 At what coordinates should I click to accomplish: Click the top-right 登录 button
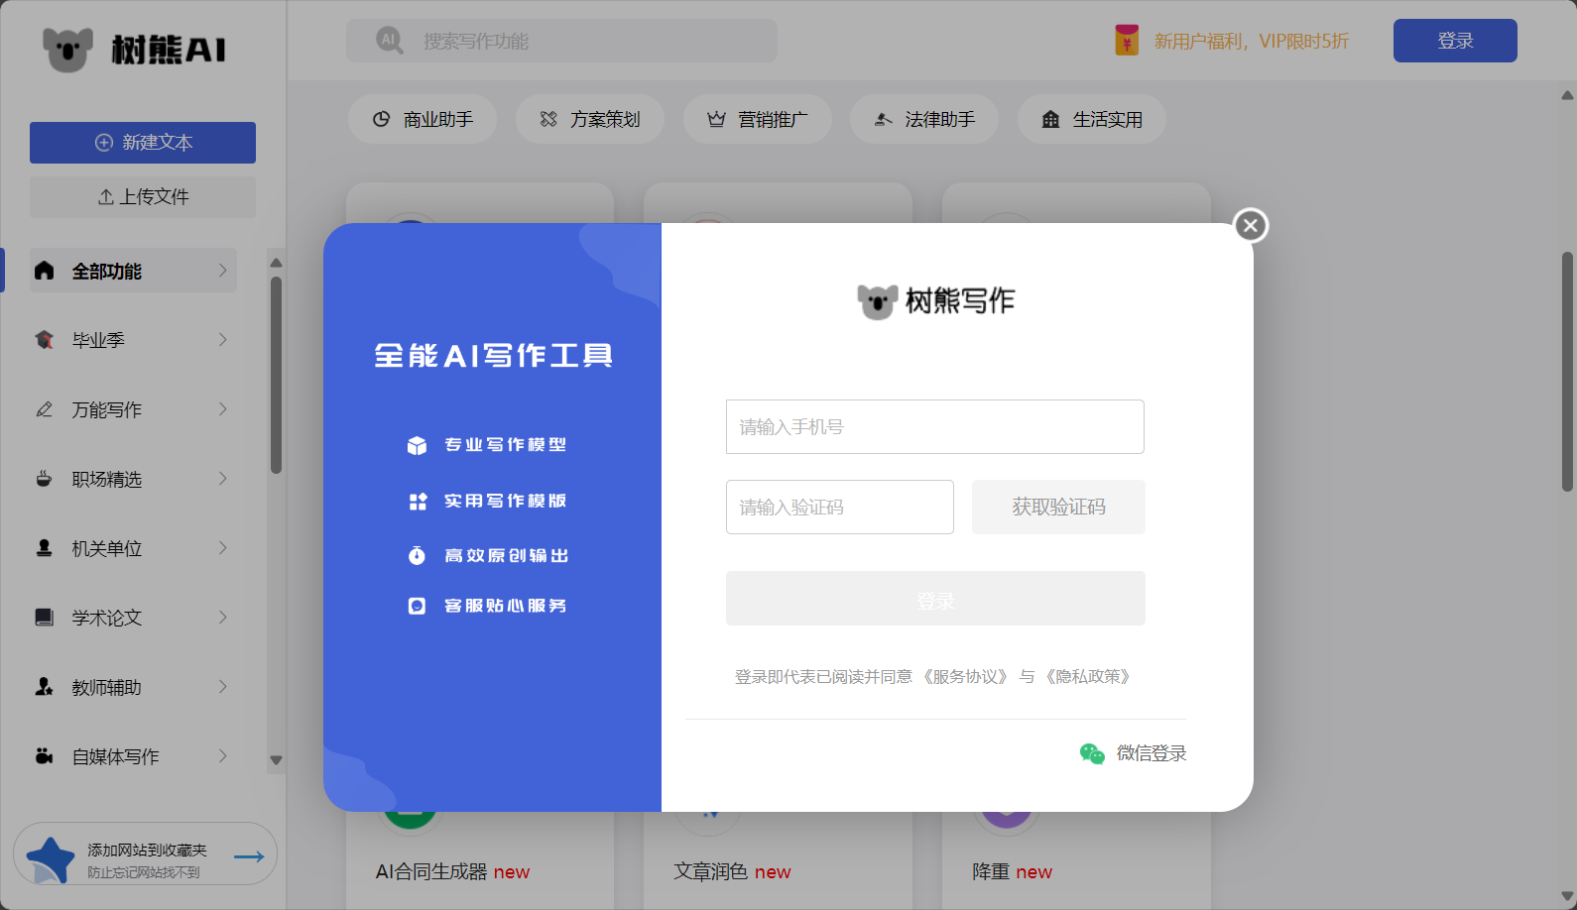[x=1455, y=41]
